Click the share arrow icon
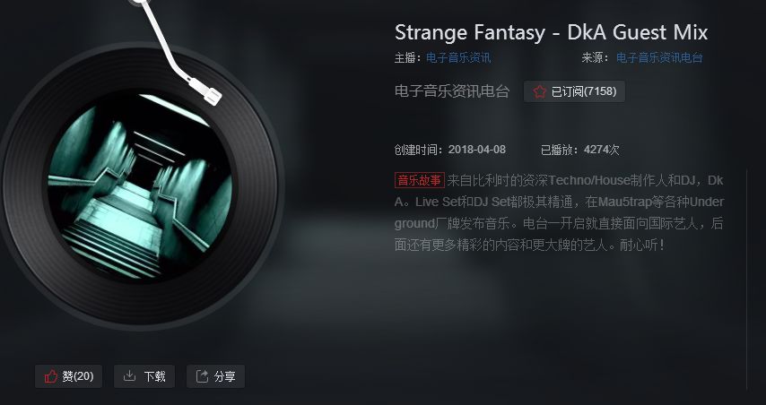Image resolution: width=766 pixels, height=405 pixels. click(x=202, y=376)
